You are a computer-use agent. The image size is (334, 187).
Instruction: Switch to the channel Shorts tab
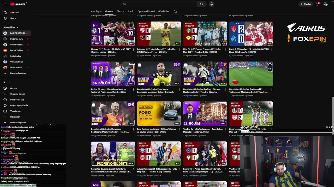pos(120,11)
